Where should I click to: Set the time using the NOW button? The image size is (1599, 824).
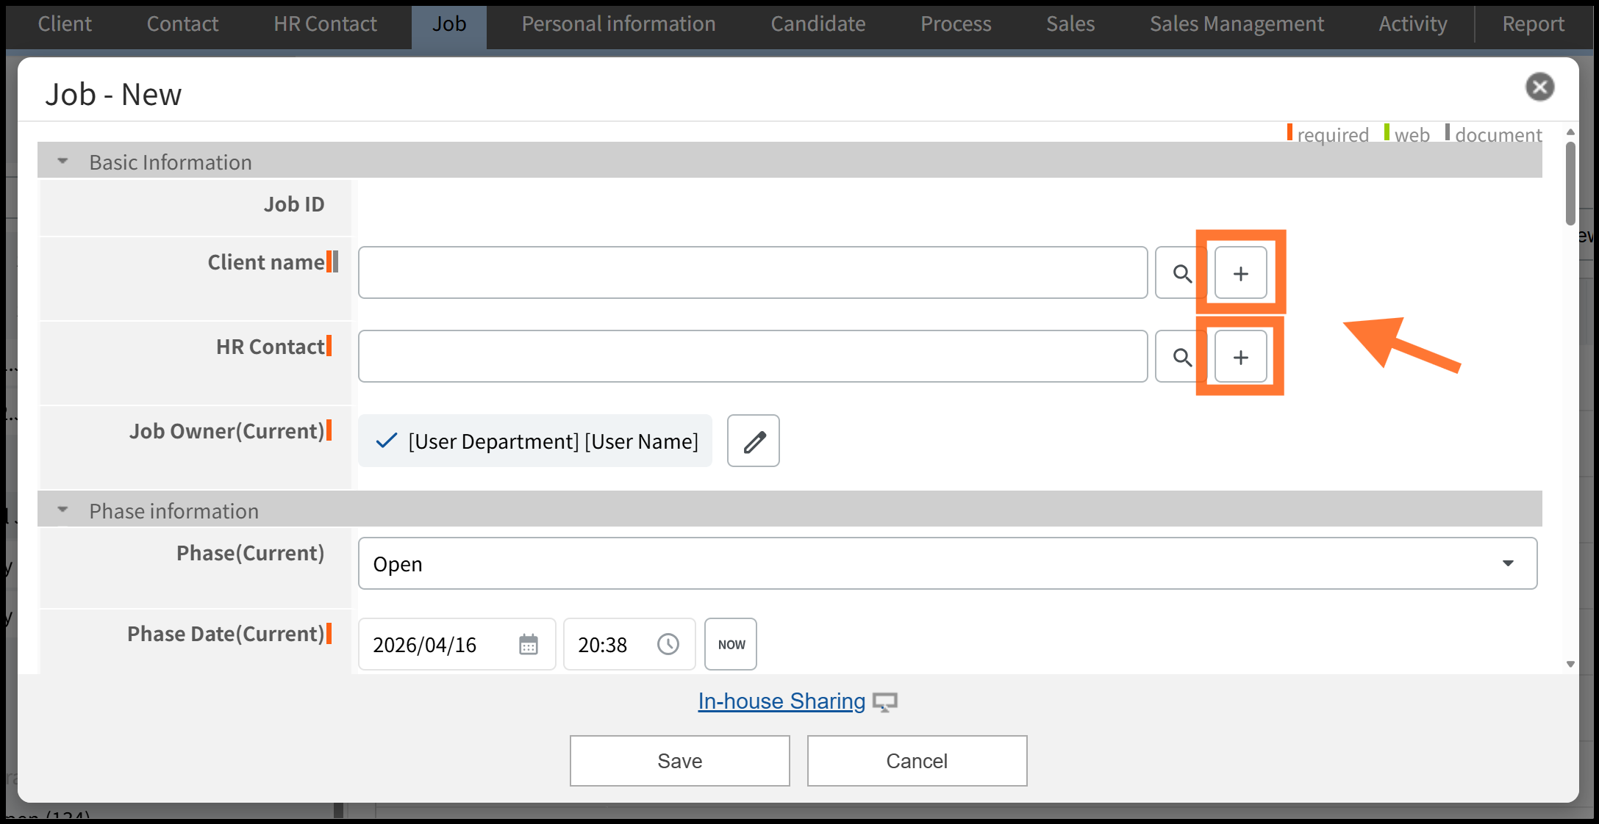pyautogui.click(x=731, y=645)
